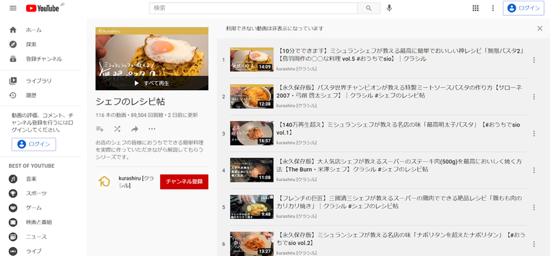Image resolution: width=550 pixels, height=256 pixels.
Task: Open video 2 thumbnail 12:38
Action: (x=252, y=96)
